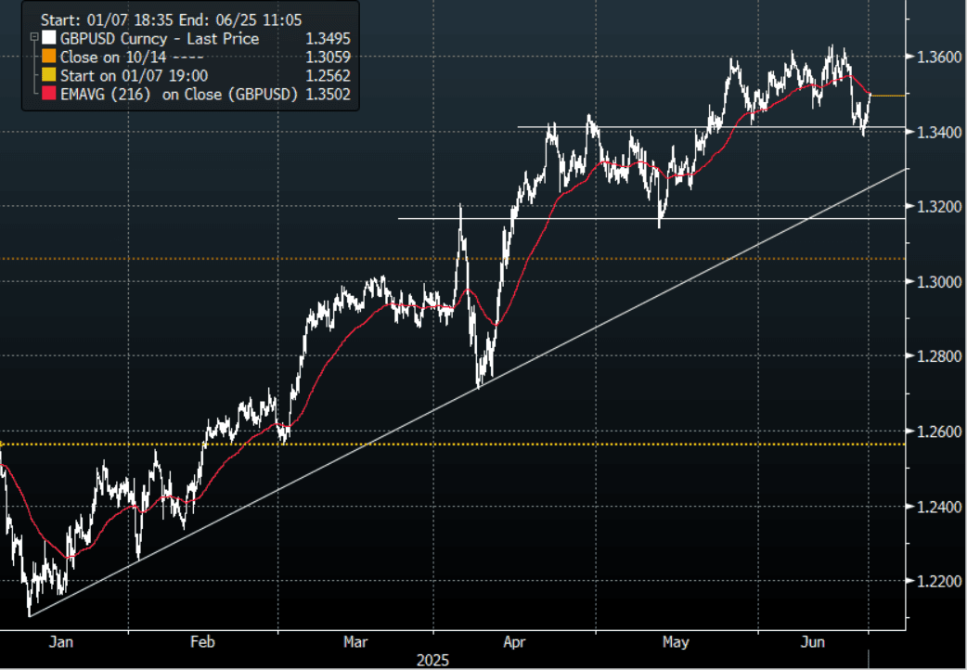The width and height of the screenshot is (967, 670).
Task: Click the 1.3200 price axis label
Action: 939,207
